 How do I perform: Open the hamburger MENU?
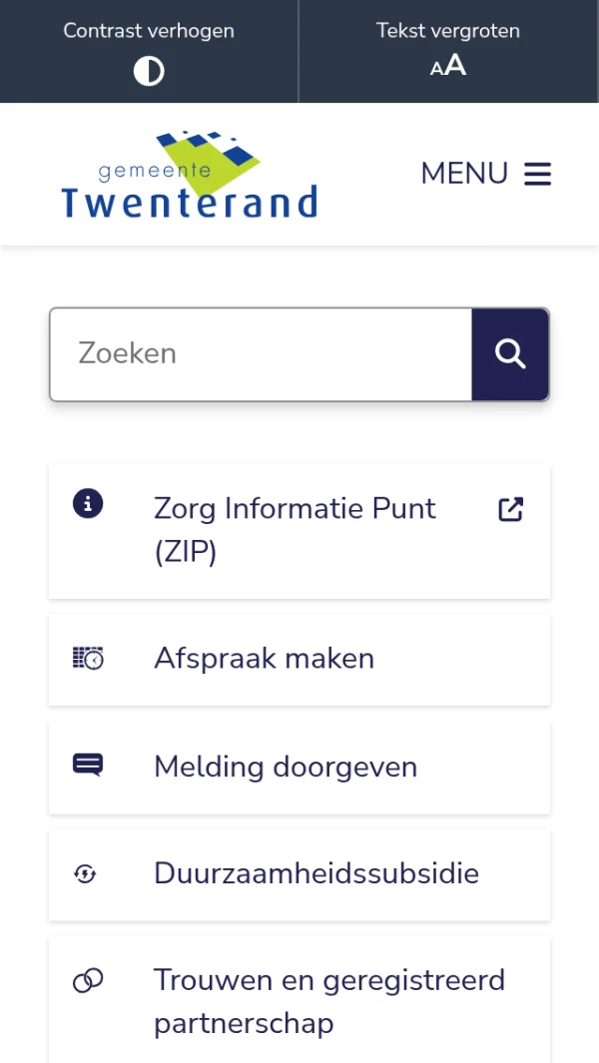[x=538, y=174]
